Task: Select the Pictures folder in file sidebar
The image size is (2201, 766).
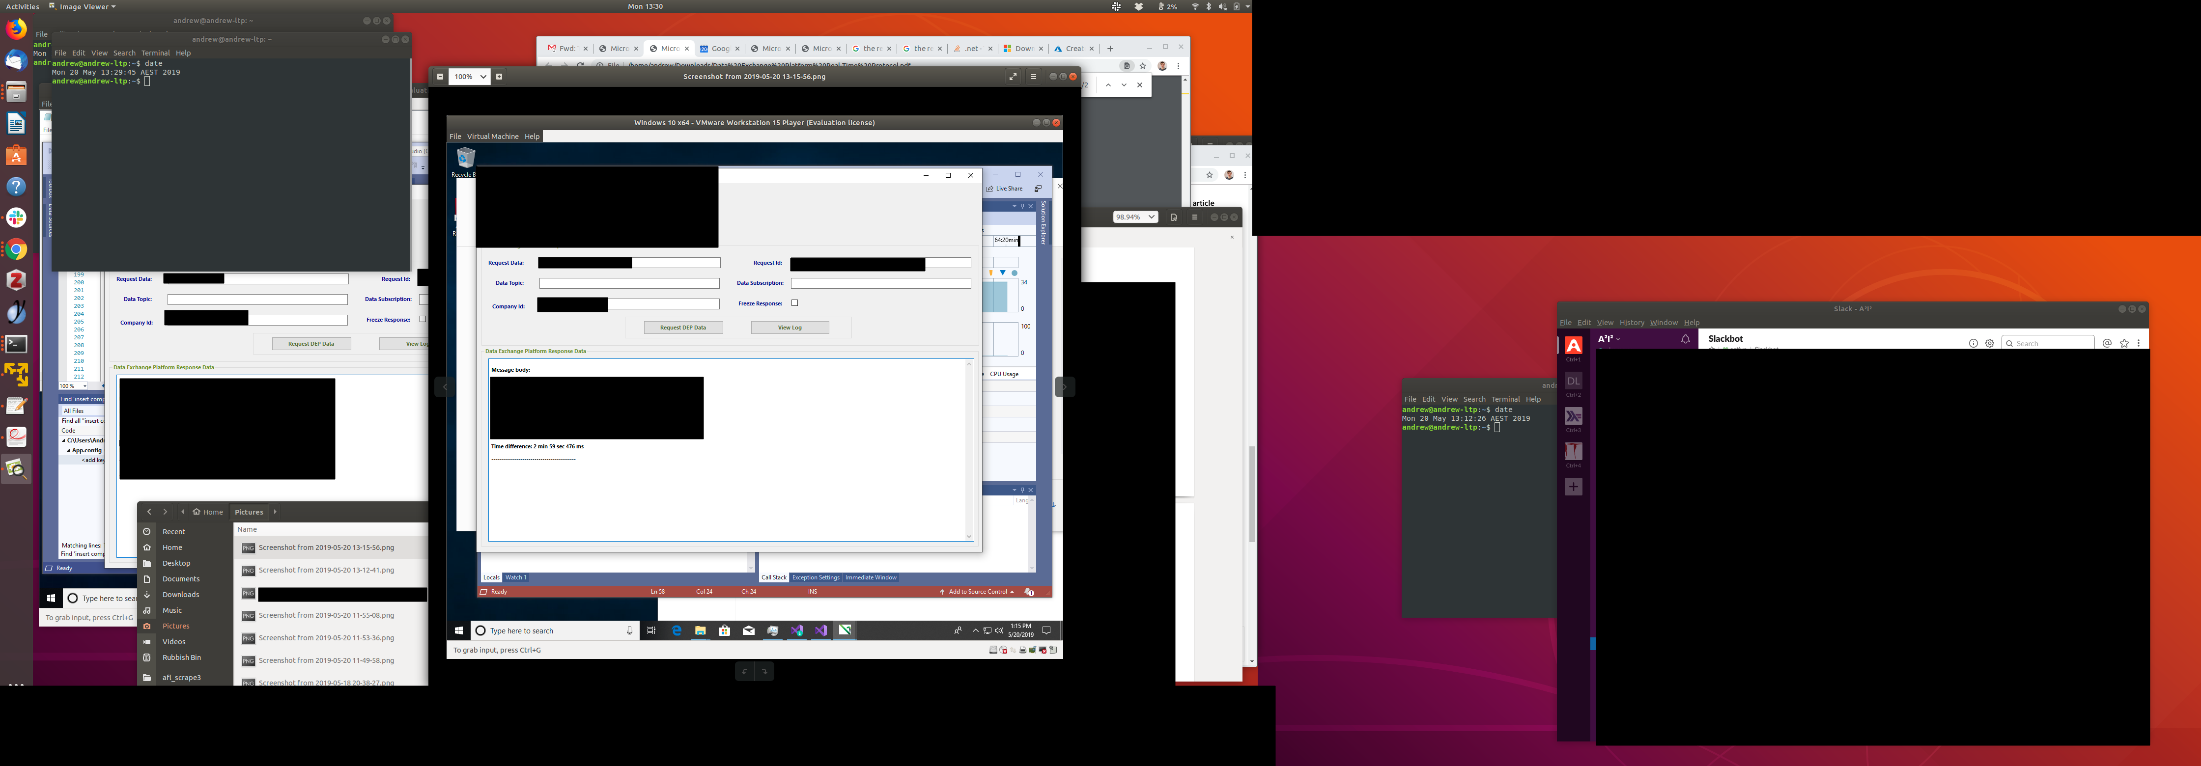Action: coord(176,626)
